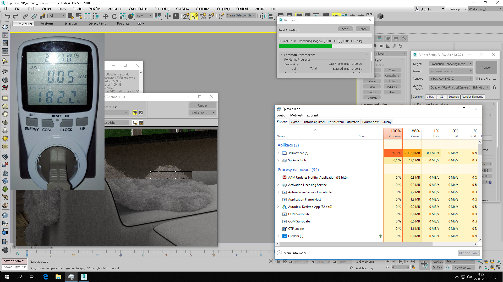The height and width of the screenshot is (282, 503).
Task: Open the View to Render Quad 4 dropdown
Action: tap(459, 87)
